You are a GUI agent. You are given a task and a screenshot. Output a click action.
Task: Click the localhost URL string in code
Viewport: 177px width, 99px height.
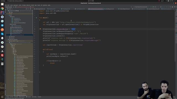77,22
